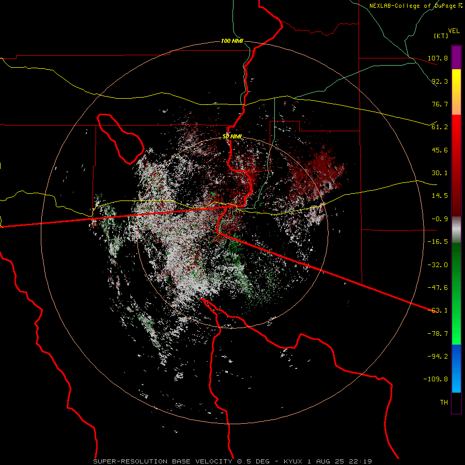Click the 30.1 velocity legend value
The image size is (465, 465).
440,173
